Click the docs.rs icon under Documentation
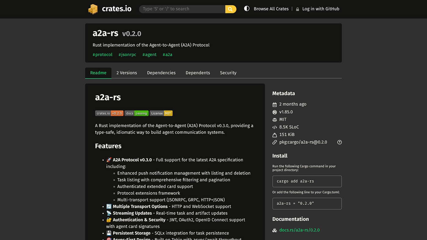The height and width of the screenshot is (240, 427). [x=274, y=230]
